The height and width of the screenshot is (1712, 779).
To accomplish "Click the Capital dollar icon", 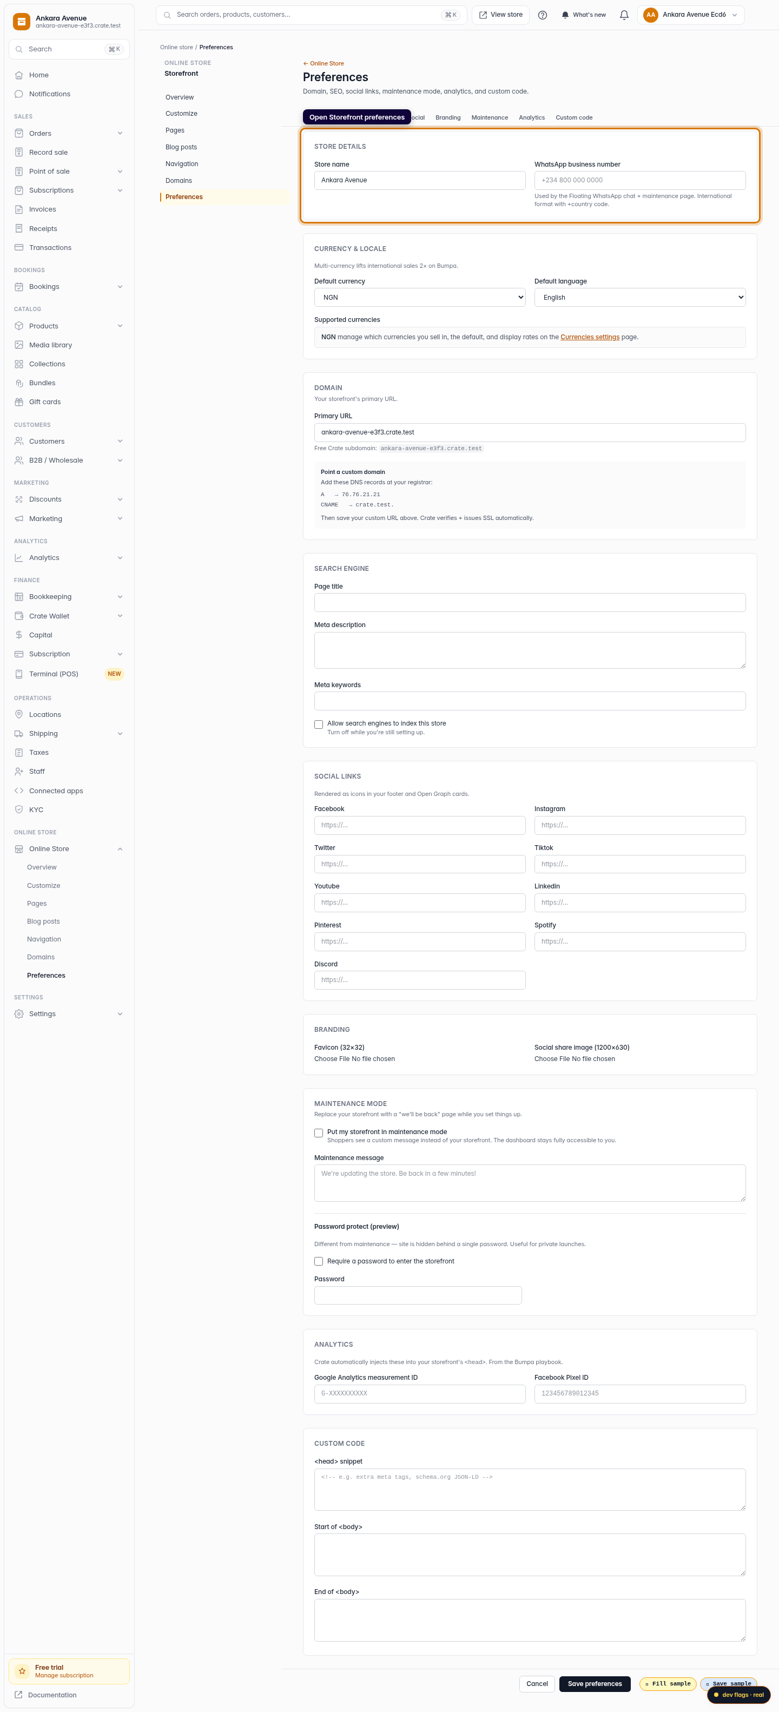I will point(18,635).
